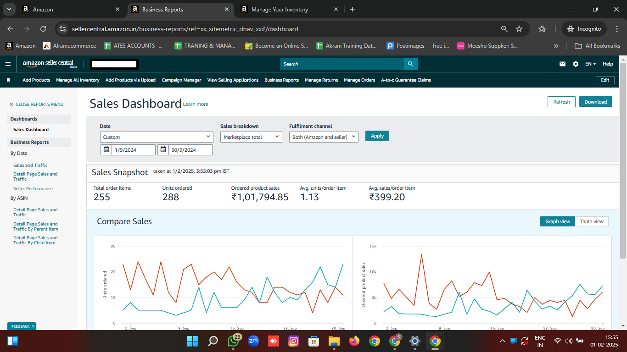Expand the Date range dropdown
This screenshot has height=352, width=627.
[x=157, y=137]
